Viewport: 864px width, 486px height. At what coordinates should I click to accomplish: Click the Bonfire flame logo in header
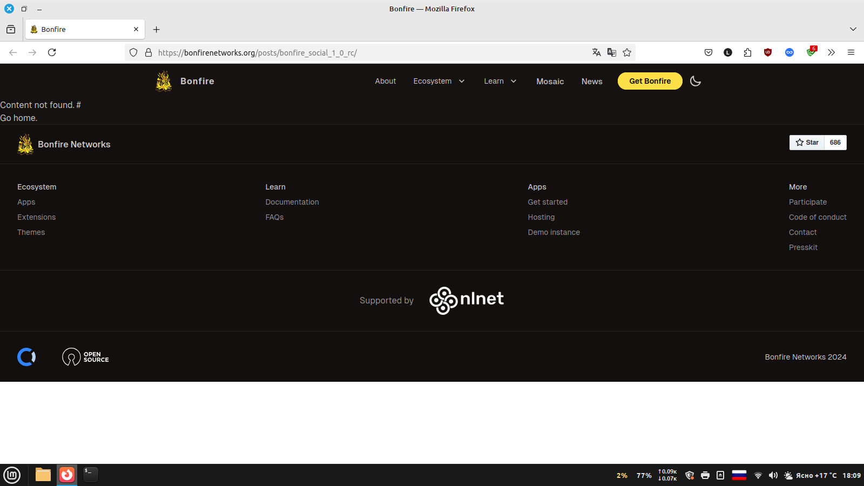tap(164, 81)
